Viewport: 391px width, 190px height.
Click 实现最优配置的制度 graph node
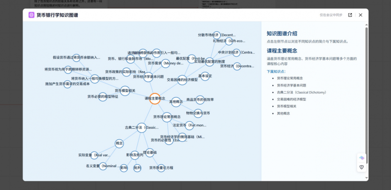click(x=210, y=61)
